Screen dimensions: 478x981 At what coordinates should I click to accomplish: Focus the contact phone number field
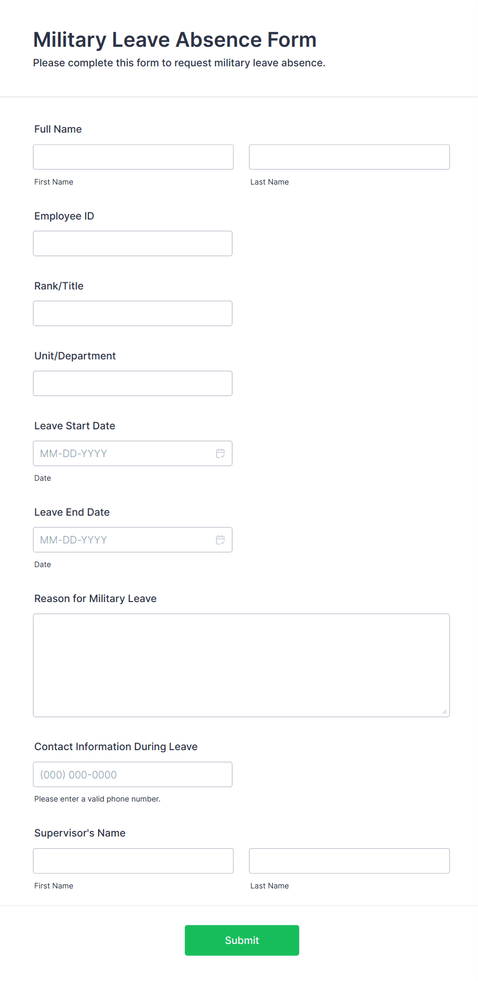tap(133, 774)
